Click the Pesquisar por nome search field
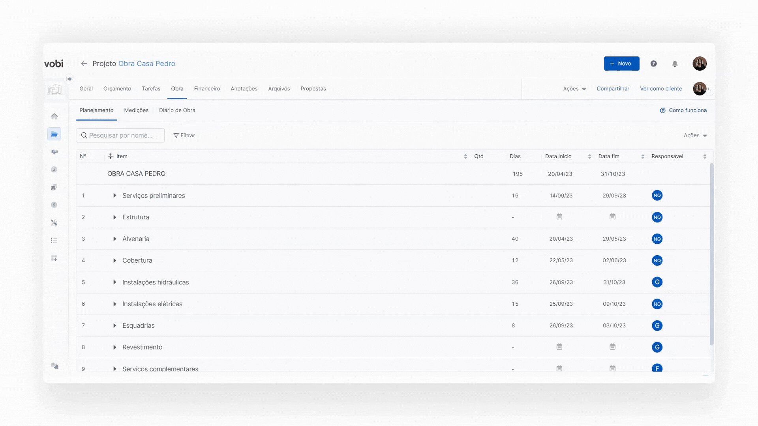This screenshot has width=758, height=426. pos(120,135)
